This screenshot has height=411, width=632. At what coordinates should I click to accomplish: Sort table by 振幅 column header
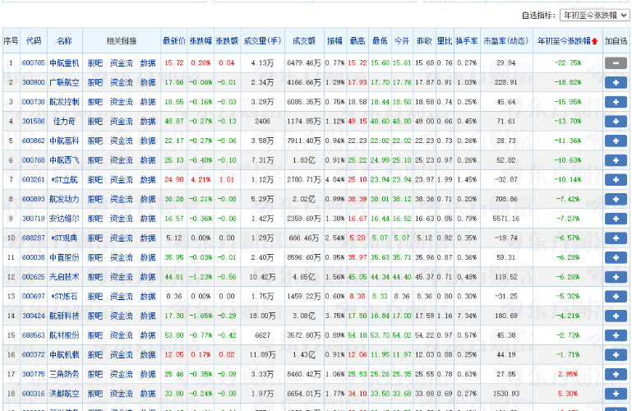(334, 41)
